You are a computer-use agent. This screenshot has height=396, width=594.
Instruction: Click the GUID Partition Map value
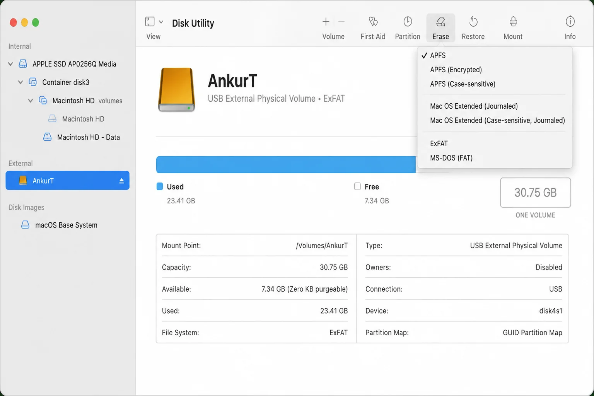point(533,333)
